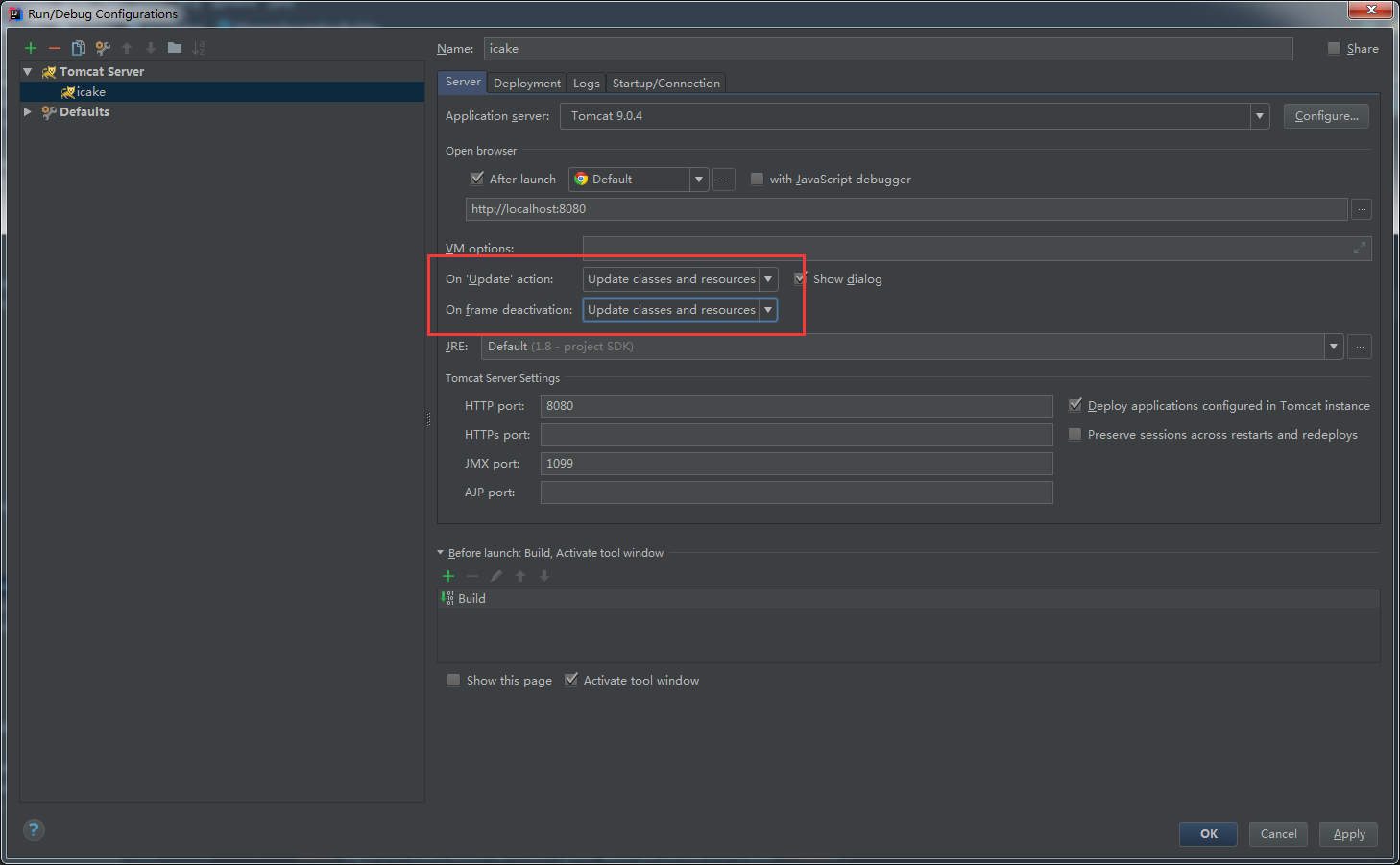Add a before-launch task with green plus
1400x865 pixels.
click(448, 576)
